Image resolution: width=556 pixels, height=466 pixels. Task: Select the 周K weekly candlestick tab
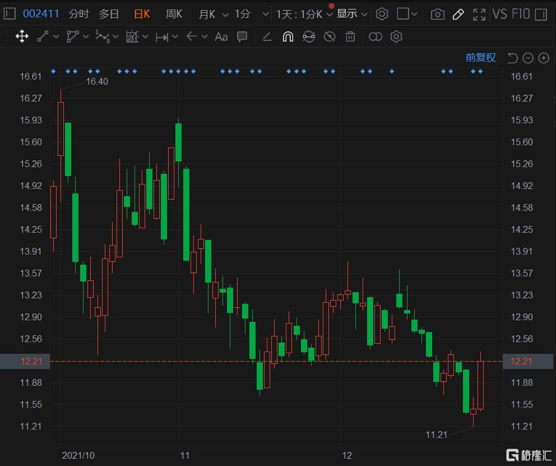click(x=174, y=14)
